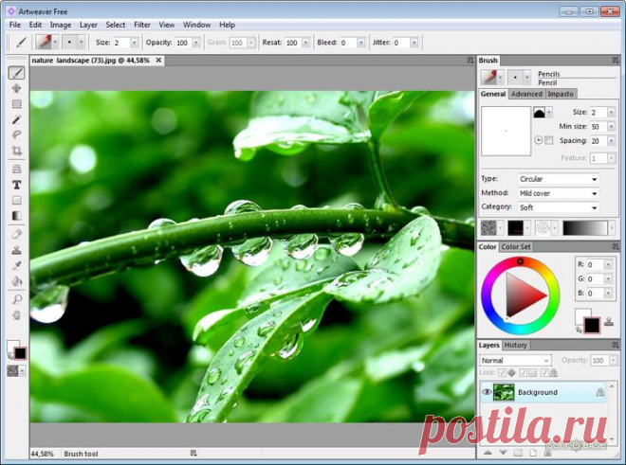Hide the Background layer via eye icon
Image resolution: width=626 pixels, height=465 pixels.
tap(487, 392)
